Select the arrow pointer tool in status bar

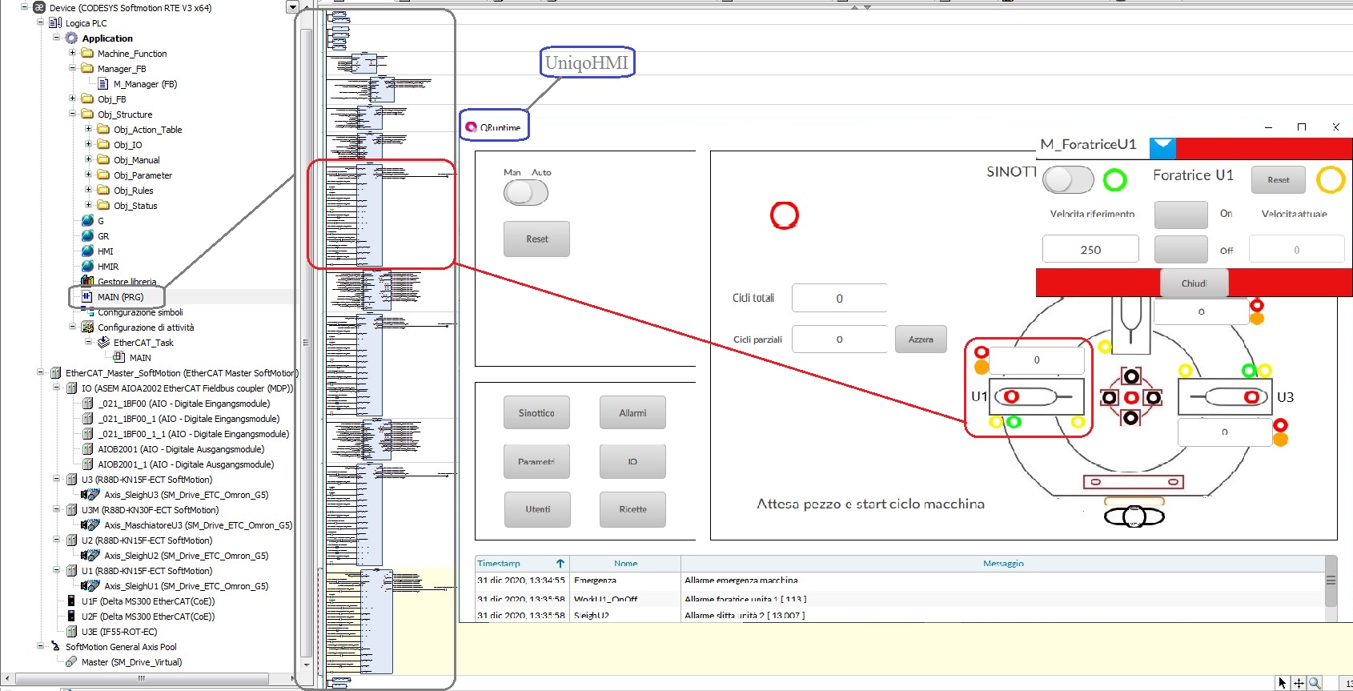pyautogui.click(x=1283, y=683)
